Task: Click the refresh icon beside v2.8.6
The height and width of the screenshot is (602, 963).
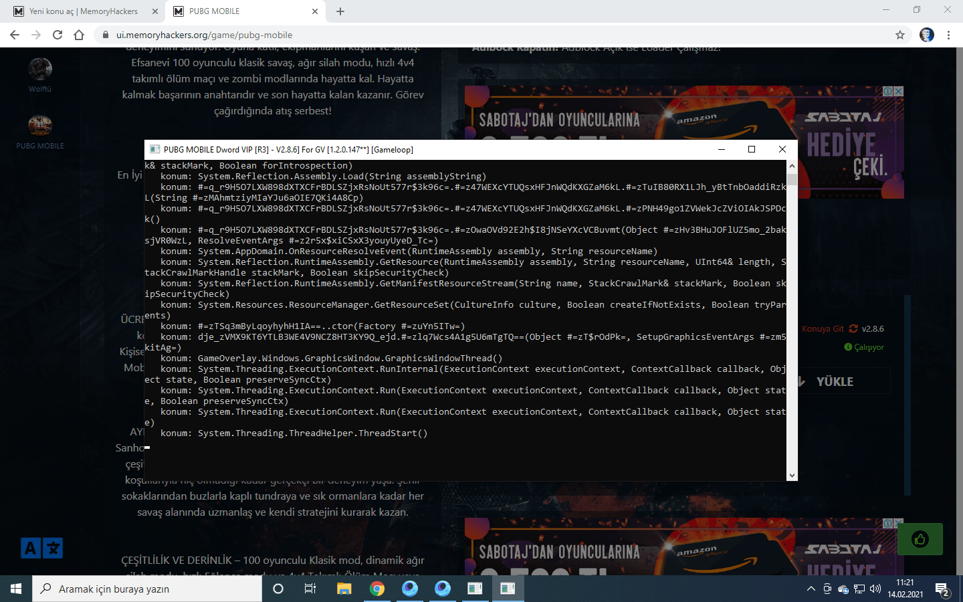Action: [x=853, y=329]
